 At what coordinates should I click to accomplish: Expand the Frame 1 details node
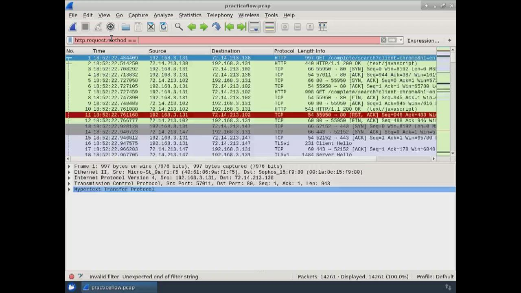point(69,166)
